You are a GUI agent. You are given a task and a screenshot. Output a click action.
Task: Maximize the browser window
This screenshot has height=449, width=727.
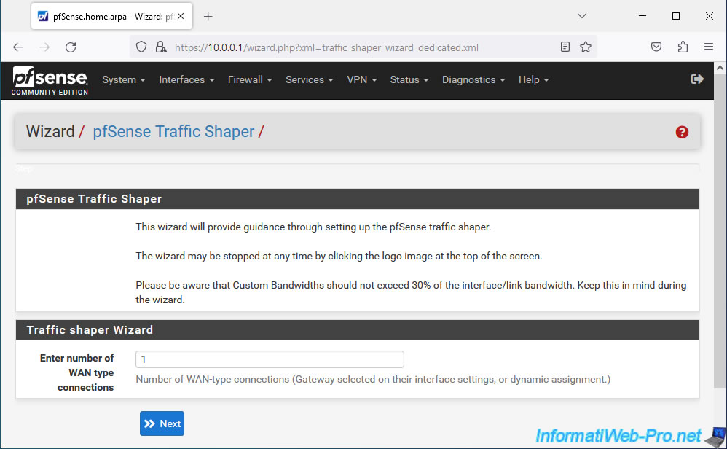click(676, 16)
